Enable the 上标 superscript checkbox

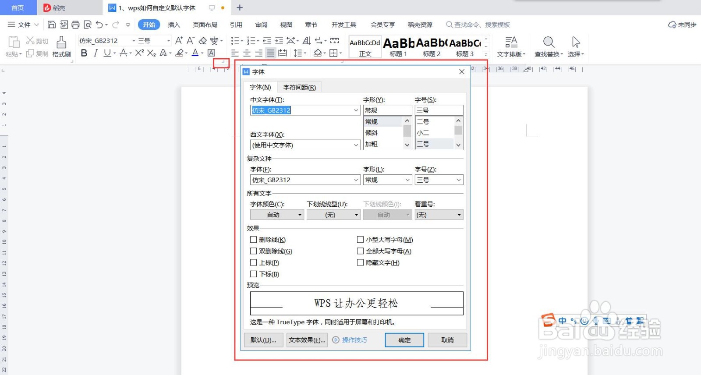tap(253, 262)
